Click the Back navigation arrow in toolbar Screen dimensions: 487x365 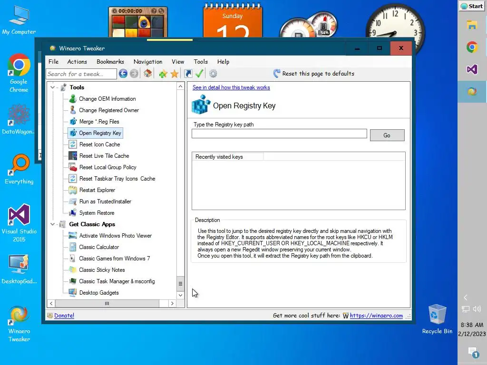point(123,74)
